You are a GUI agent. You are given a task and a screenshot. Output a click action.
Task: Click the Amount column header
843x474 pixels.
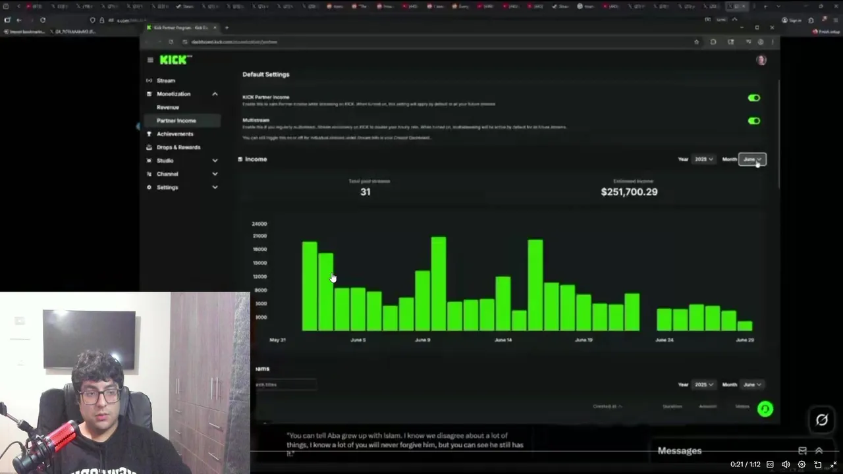[708, 406]
